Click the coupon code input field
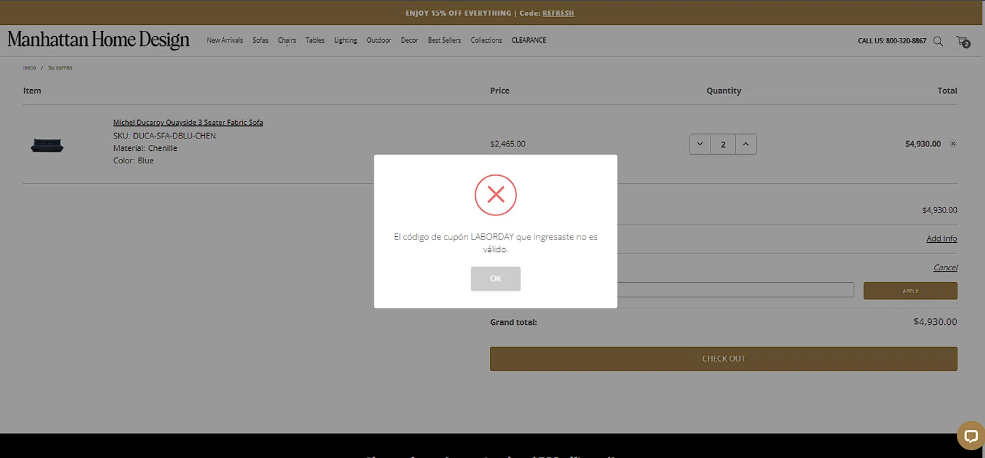The width and height of the screenshot is (985, 458). [735, 290]
